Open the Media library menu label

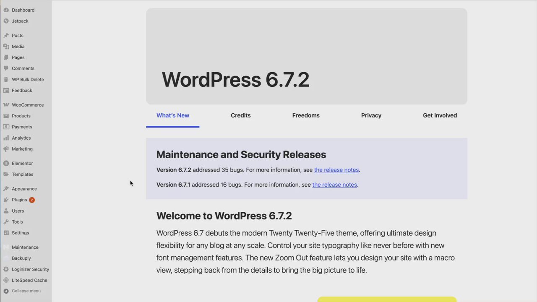click(18, 47)
